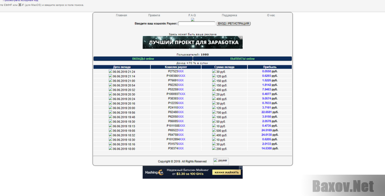This screenshot has height=196, width=385.
Task: Open wallet link P82480XXX
Action: [176, 112]
